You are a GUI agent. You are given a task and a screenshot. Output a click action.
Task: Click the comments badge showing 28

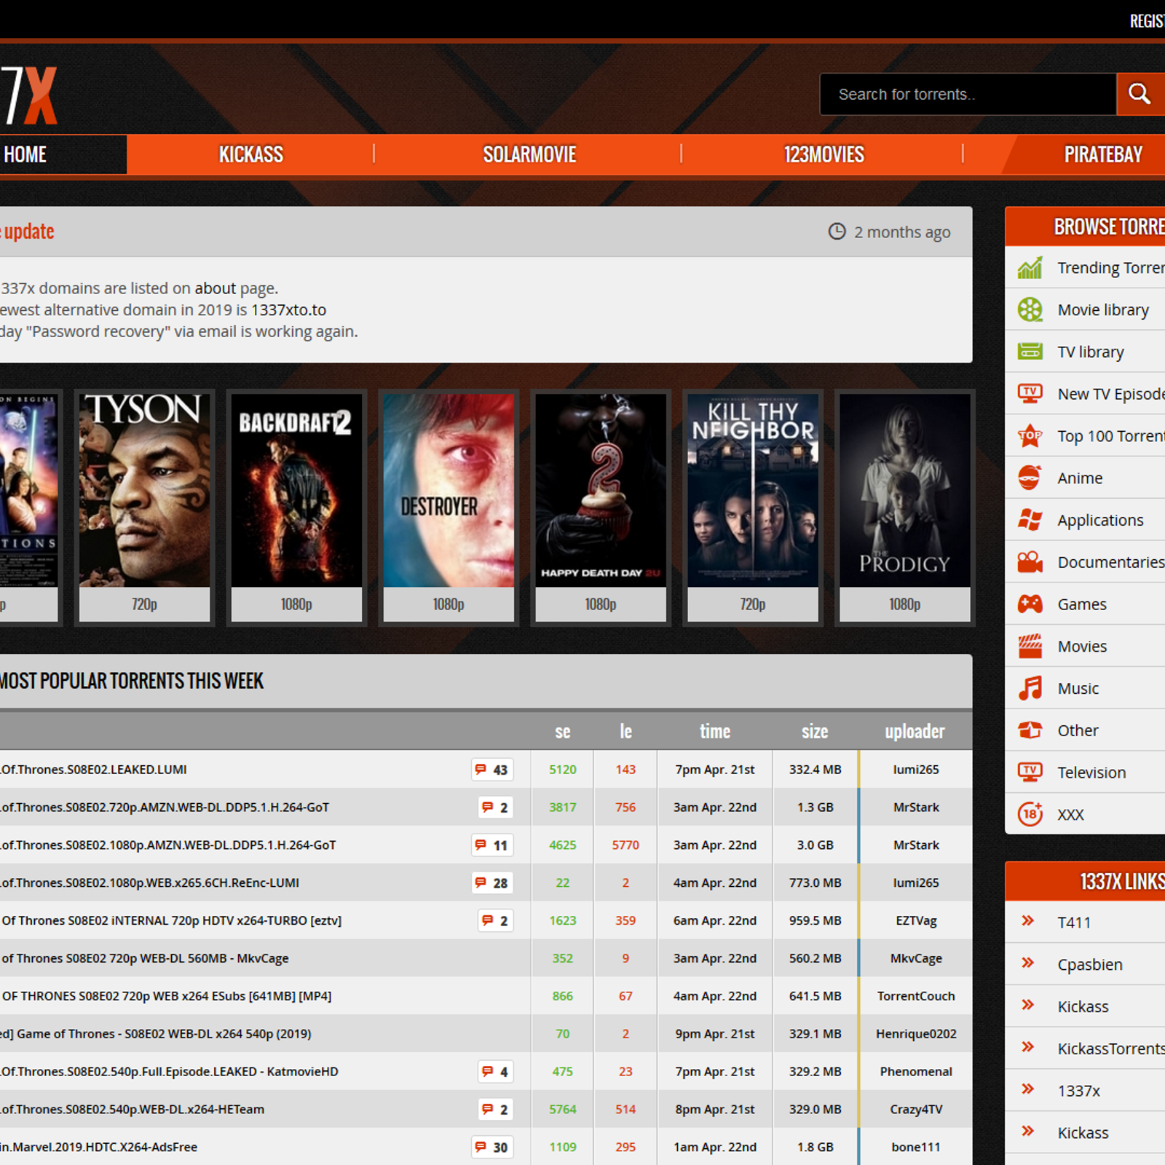[x=491, y=883]
